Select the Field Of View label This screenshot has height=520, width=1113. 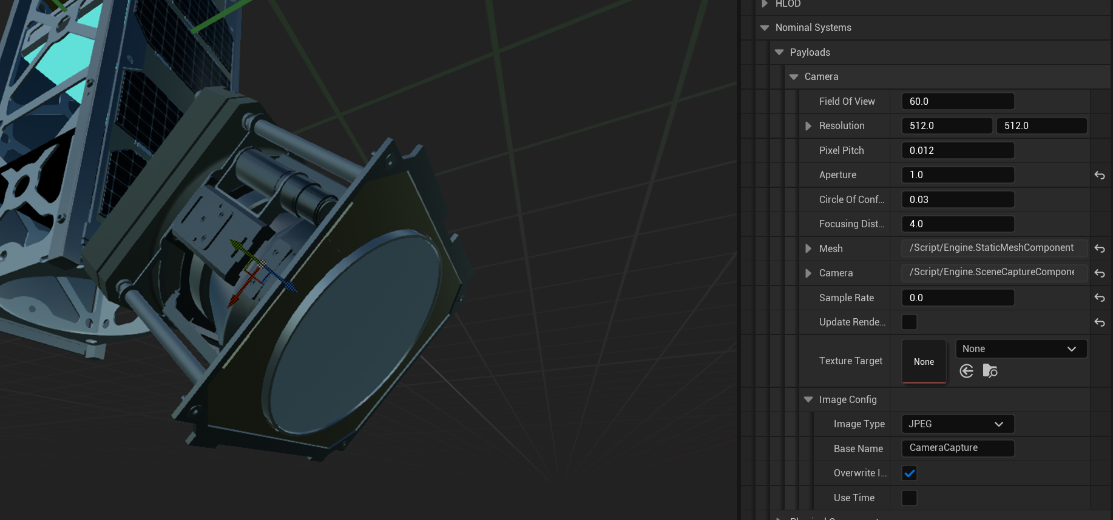[847, 101]
